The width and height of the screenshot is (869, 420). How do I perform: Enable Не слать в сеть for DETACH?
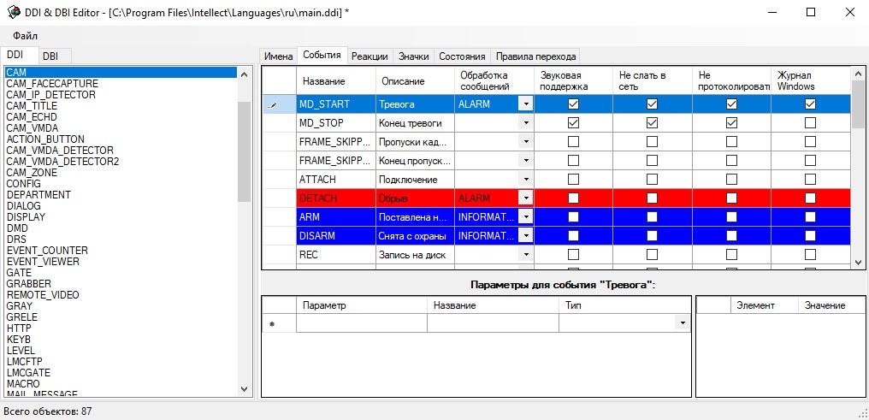point(653,198)
